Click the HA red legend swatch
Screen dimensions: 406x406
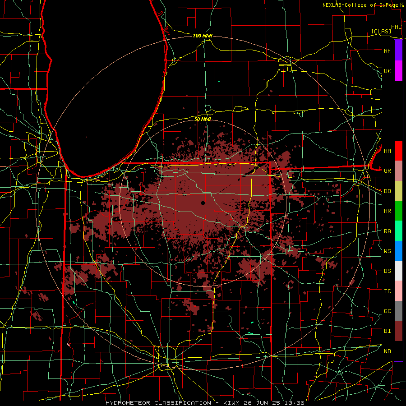coord(398,151)
